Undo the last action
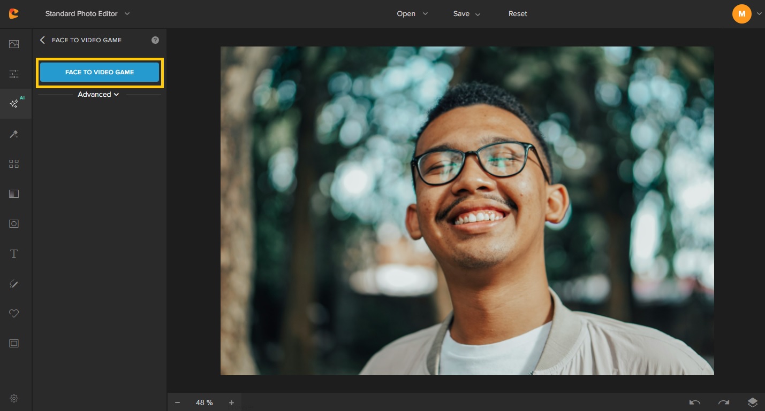 (x=695, y=402)
